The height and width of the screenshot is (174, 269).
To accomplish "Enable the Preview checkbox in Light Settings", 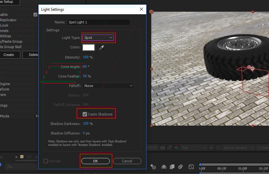I will tap(46, 161).
